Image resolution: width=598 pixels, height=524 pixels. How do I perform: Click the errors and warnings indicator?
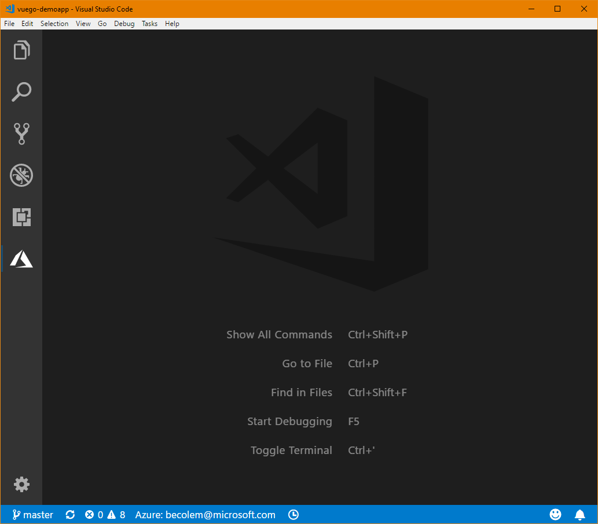(x=104, y=514)
